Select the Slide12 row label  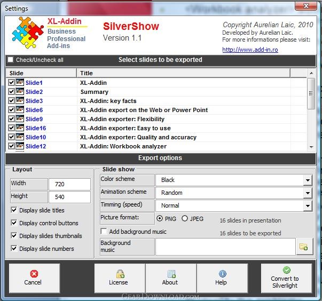36,146
